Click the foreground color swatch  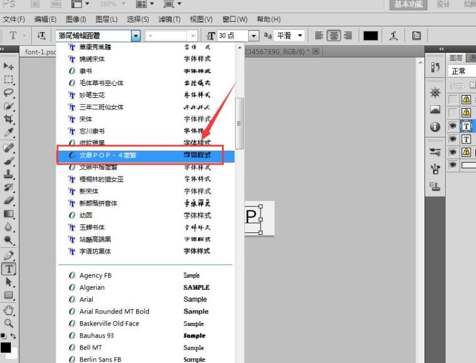[x=5, y=347]
